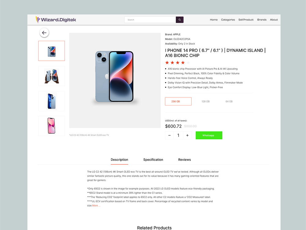
Task: Select the hands-holding-phone thumbnail
Action: click(51, 76)
